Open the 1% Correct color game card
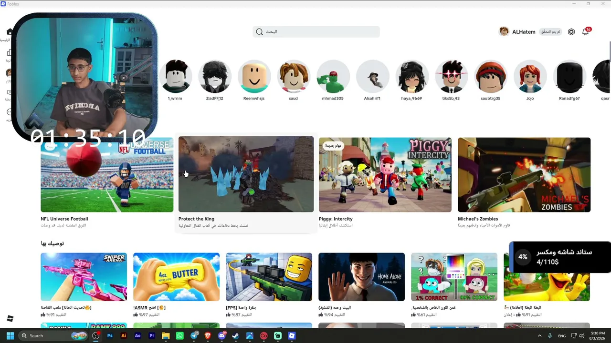 [x=454, y=277]
